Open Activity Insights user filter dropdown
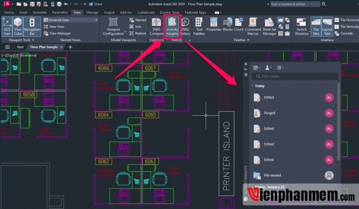The image size is (359, 209). click(x=268, y=68)
